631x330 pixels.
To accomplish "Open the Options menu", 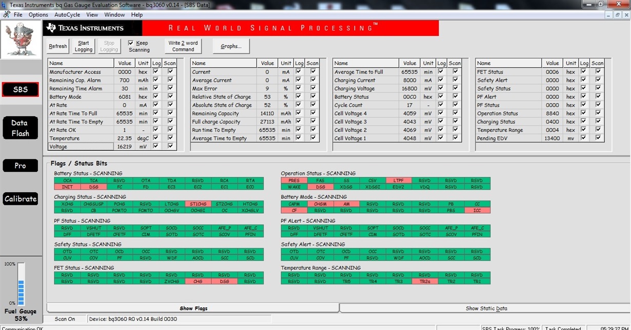I will [x=38, y=15].
